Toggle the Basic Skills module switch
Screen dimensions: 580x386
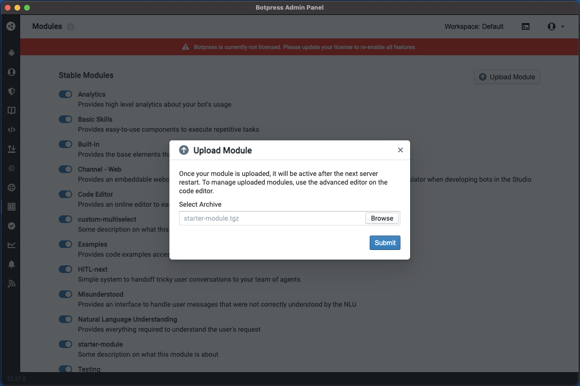point(65,119)
